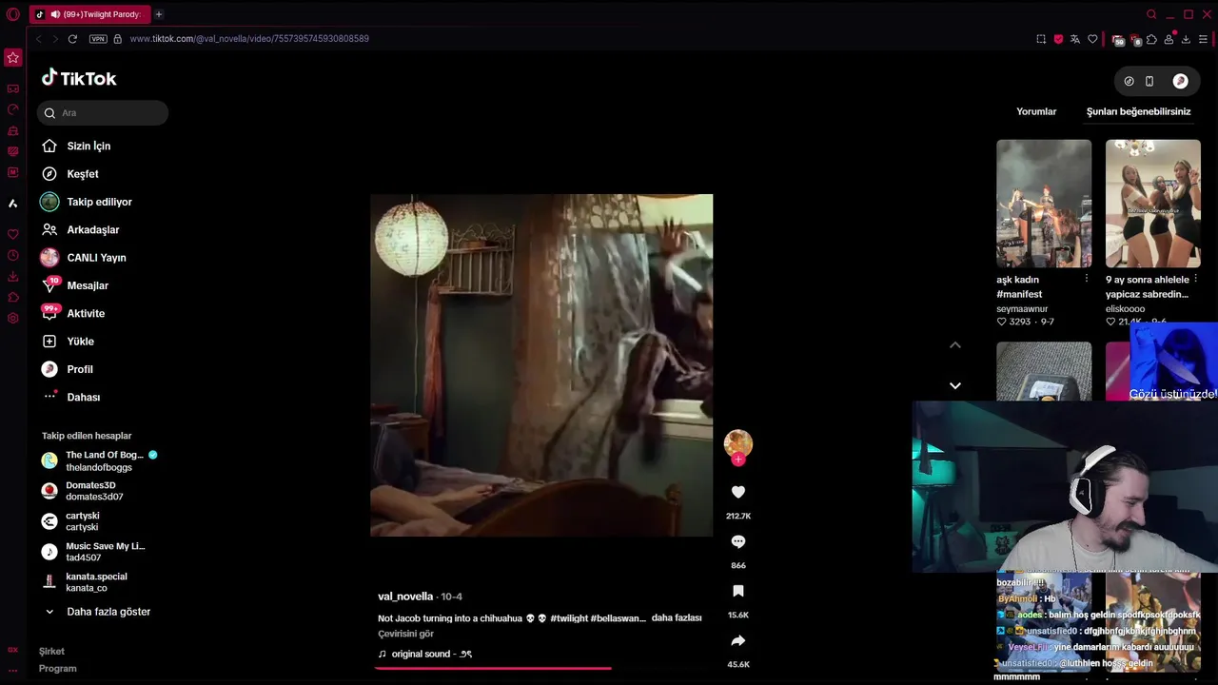The width and height of the screenshot is (1218, 685).
Task: Switch to the Şunları beğenebilirsiniz tab
Action: (x=1139, y=111)
